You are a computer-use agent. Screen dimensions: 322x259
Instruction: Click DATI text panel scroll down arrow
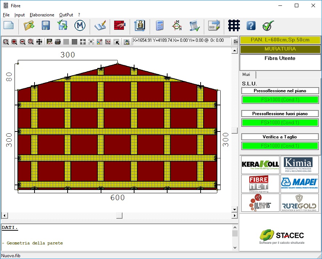coord(235,248)
